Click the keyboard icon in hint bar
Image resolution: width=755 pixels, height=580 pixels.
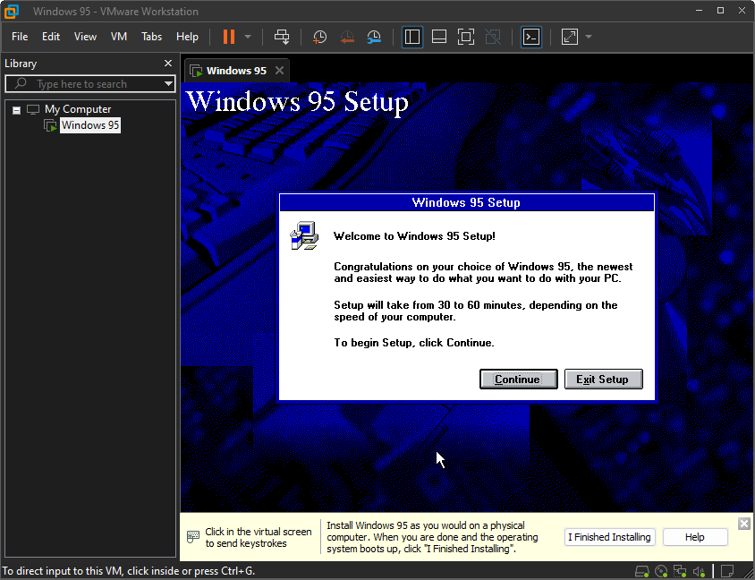[193, 537]
